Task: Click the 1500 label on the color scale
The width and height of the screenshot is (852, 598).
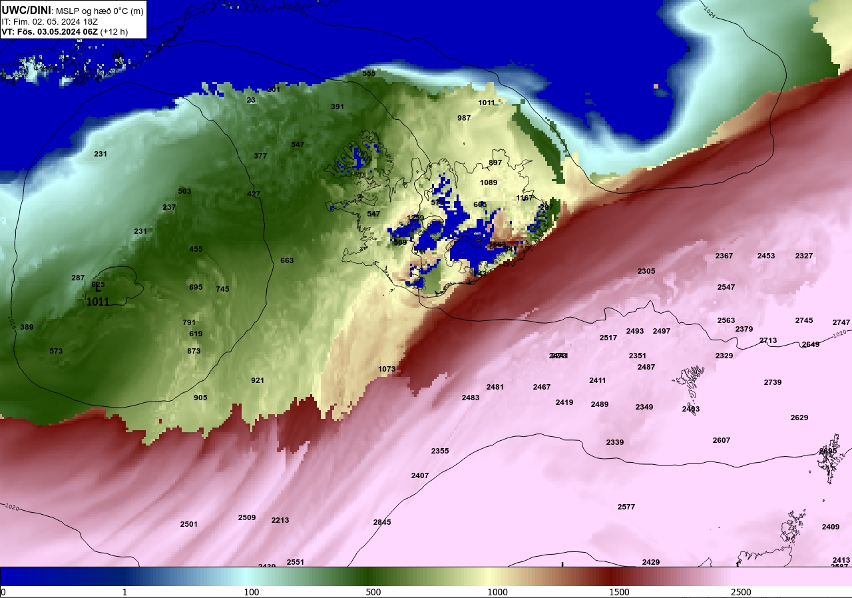Action: tap(619, 593)
